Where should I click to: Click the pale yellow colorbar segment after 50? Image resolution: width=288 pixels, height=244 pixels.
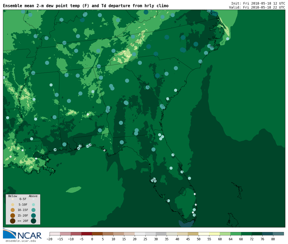[x=204, y=234]
